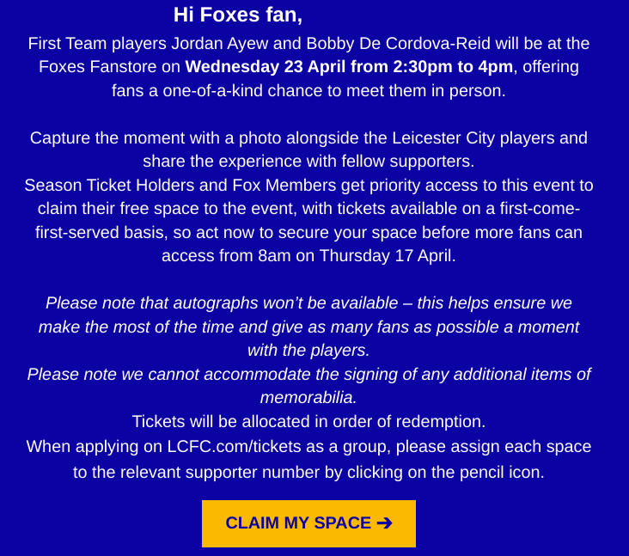Click the name Bobby De Cordova-Reid
The width and height of the screenshot is (629, 556).
398,43
